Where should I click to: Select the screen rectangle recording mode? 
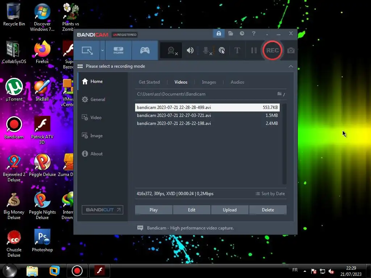pyautogui.click(x=87, y=50)
